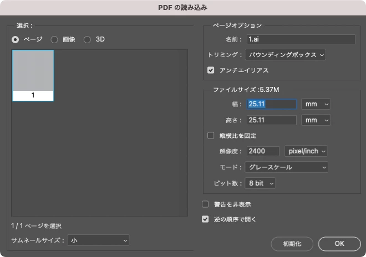This screenshot has width=366, height=257.
Task: Click the ページオプション section heading
Action: click(x=237, y=25)
